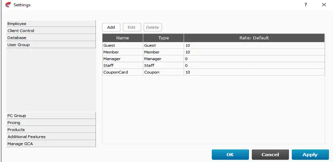The height and width of the screenshot is (162, 333).
Task: Open the Manage GCA section
Action: [x=51, y=144]
